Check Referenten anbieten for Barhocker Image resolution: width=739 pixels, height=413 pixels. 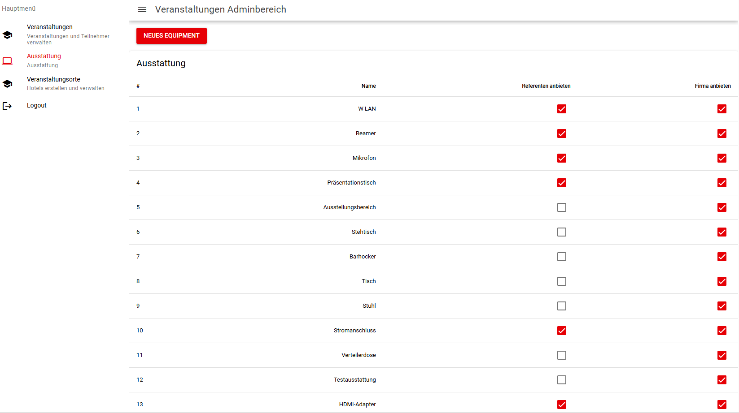(x=561, y=257)
